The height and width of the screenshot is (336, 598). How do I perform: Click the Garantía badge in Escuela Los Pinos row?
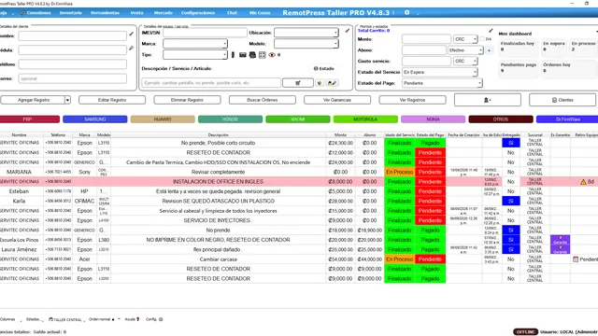[x=560, y=240]
